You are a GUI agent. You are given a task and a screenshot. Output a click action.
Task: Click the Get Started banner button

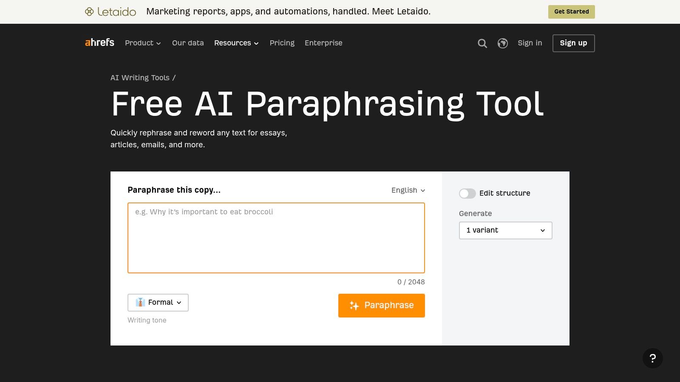572,12
